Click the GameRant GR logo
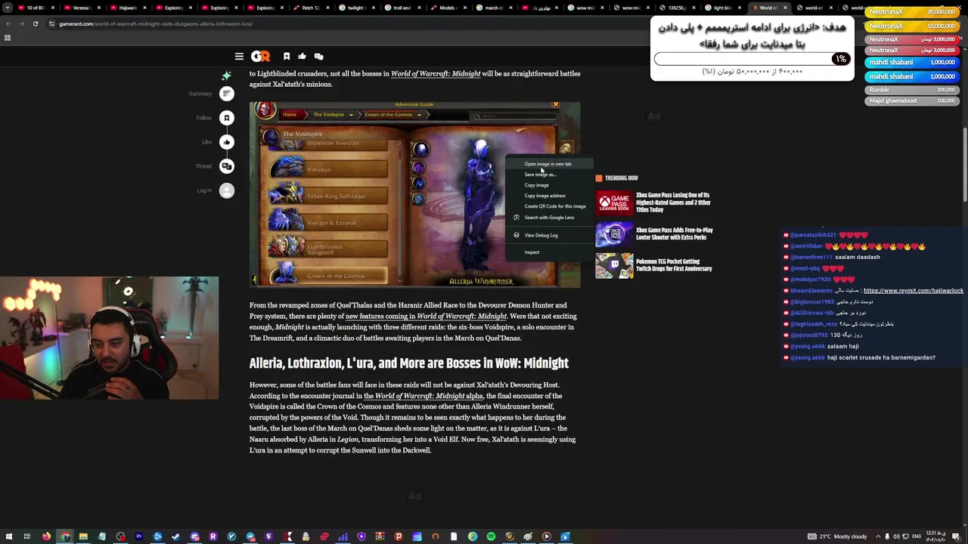 pos(260,57)
